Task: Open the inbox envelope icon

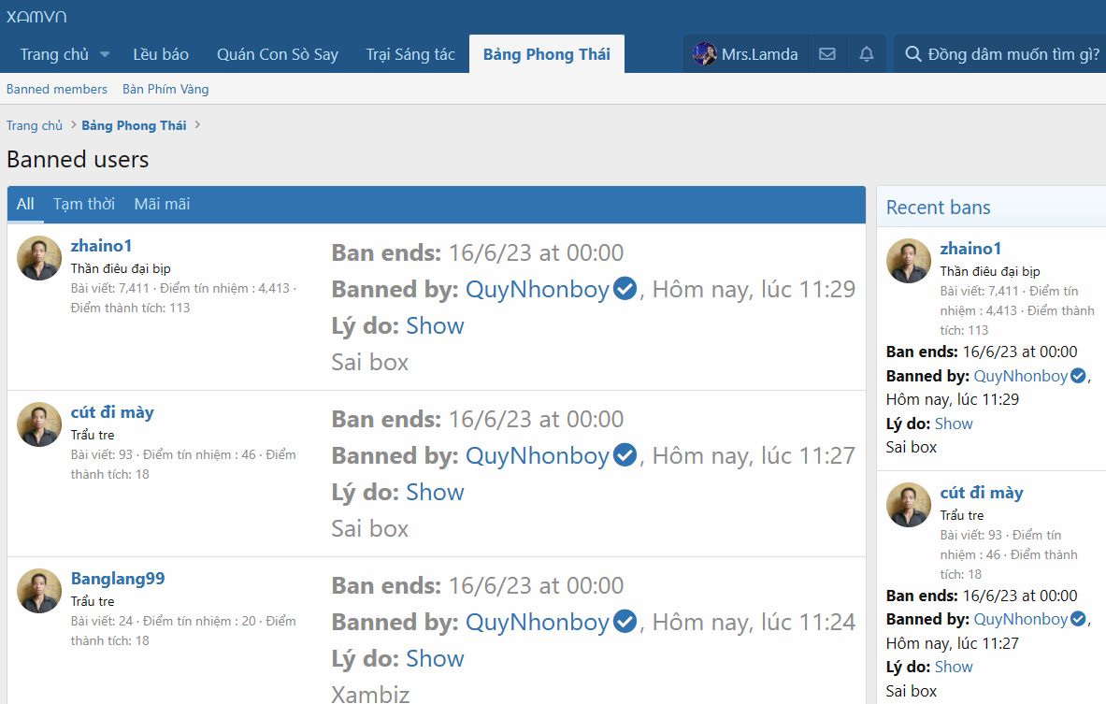Action: [826, 54]
